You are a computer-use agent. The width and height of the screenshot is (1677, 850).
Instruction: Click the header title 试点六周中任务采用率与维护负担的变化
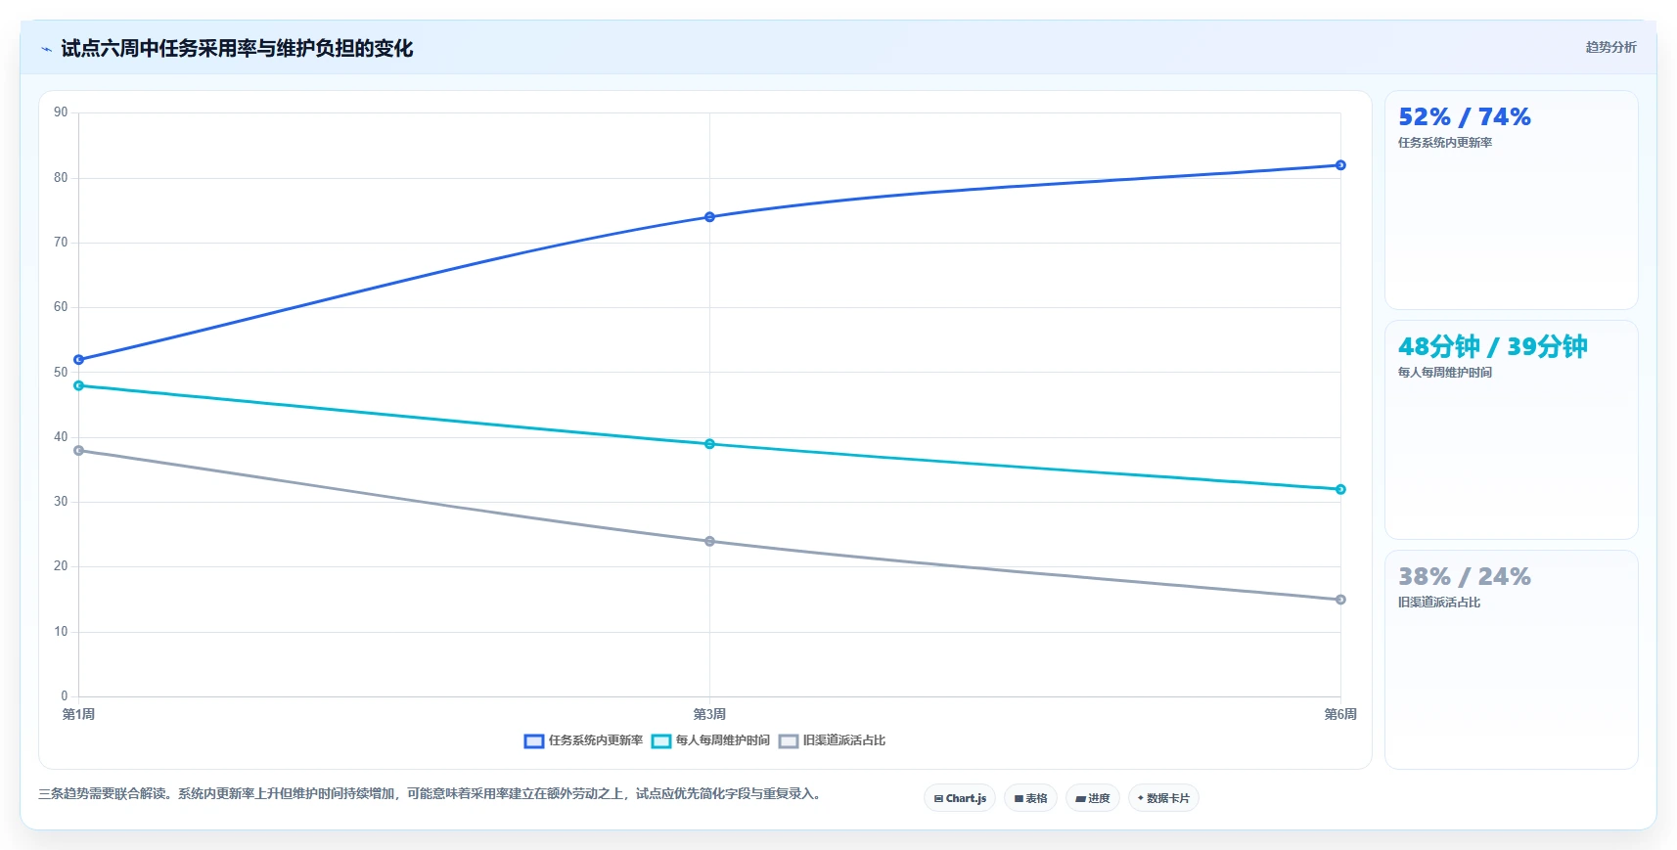point(237,48)
